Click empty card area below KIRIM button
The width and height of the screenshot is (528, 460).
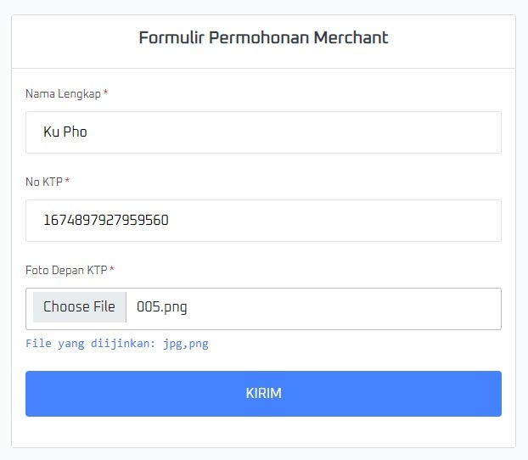click(x=263, y=432)
